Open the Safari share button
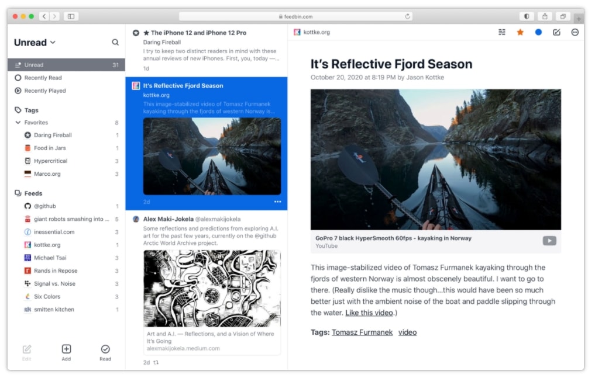The width and height of the screenshot is (595, 378). tap(545, 16)
